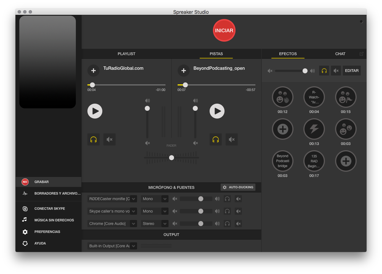
Task: Toggle headphone monitoring for TuRadioGlobal.com track
Action: [94, 139]
